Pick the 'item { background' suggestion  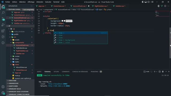[81, 40]
